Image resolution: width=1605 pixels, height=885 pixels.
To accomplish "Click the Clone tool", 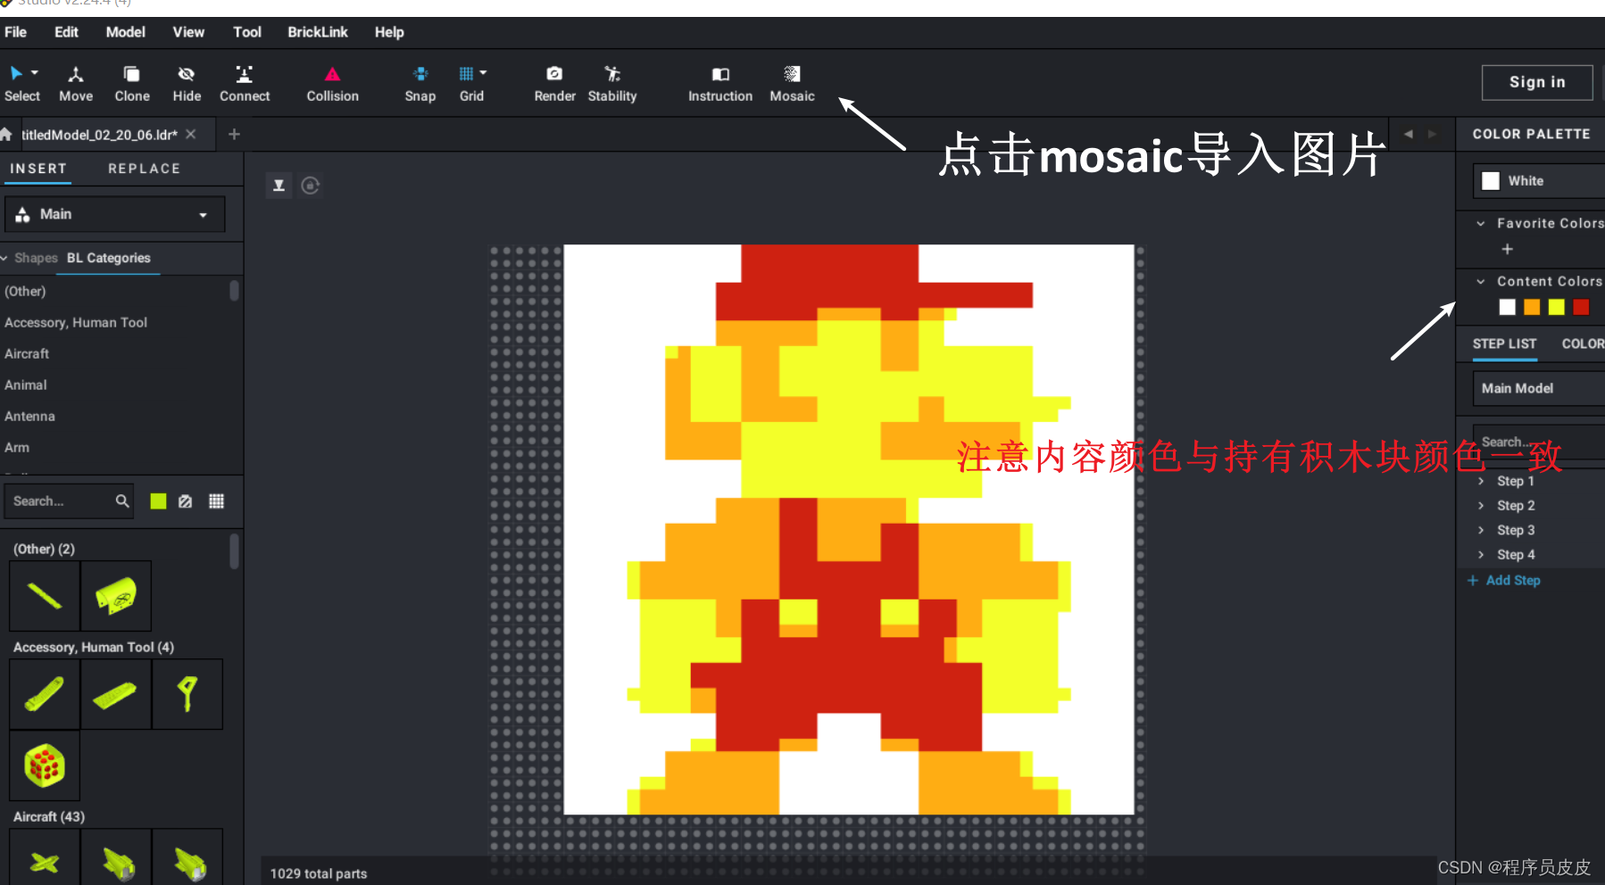I will tap(132, 84).
